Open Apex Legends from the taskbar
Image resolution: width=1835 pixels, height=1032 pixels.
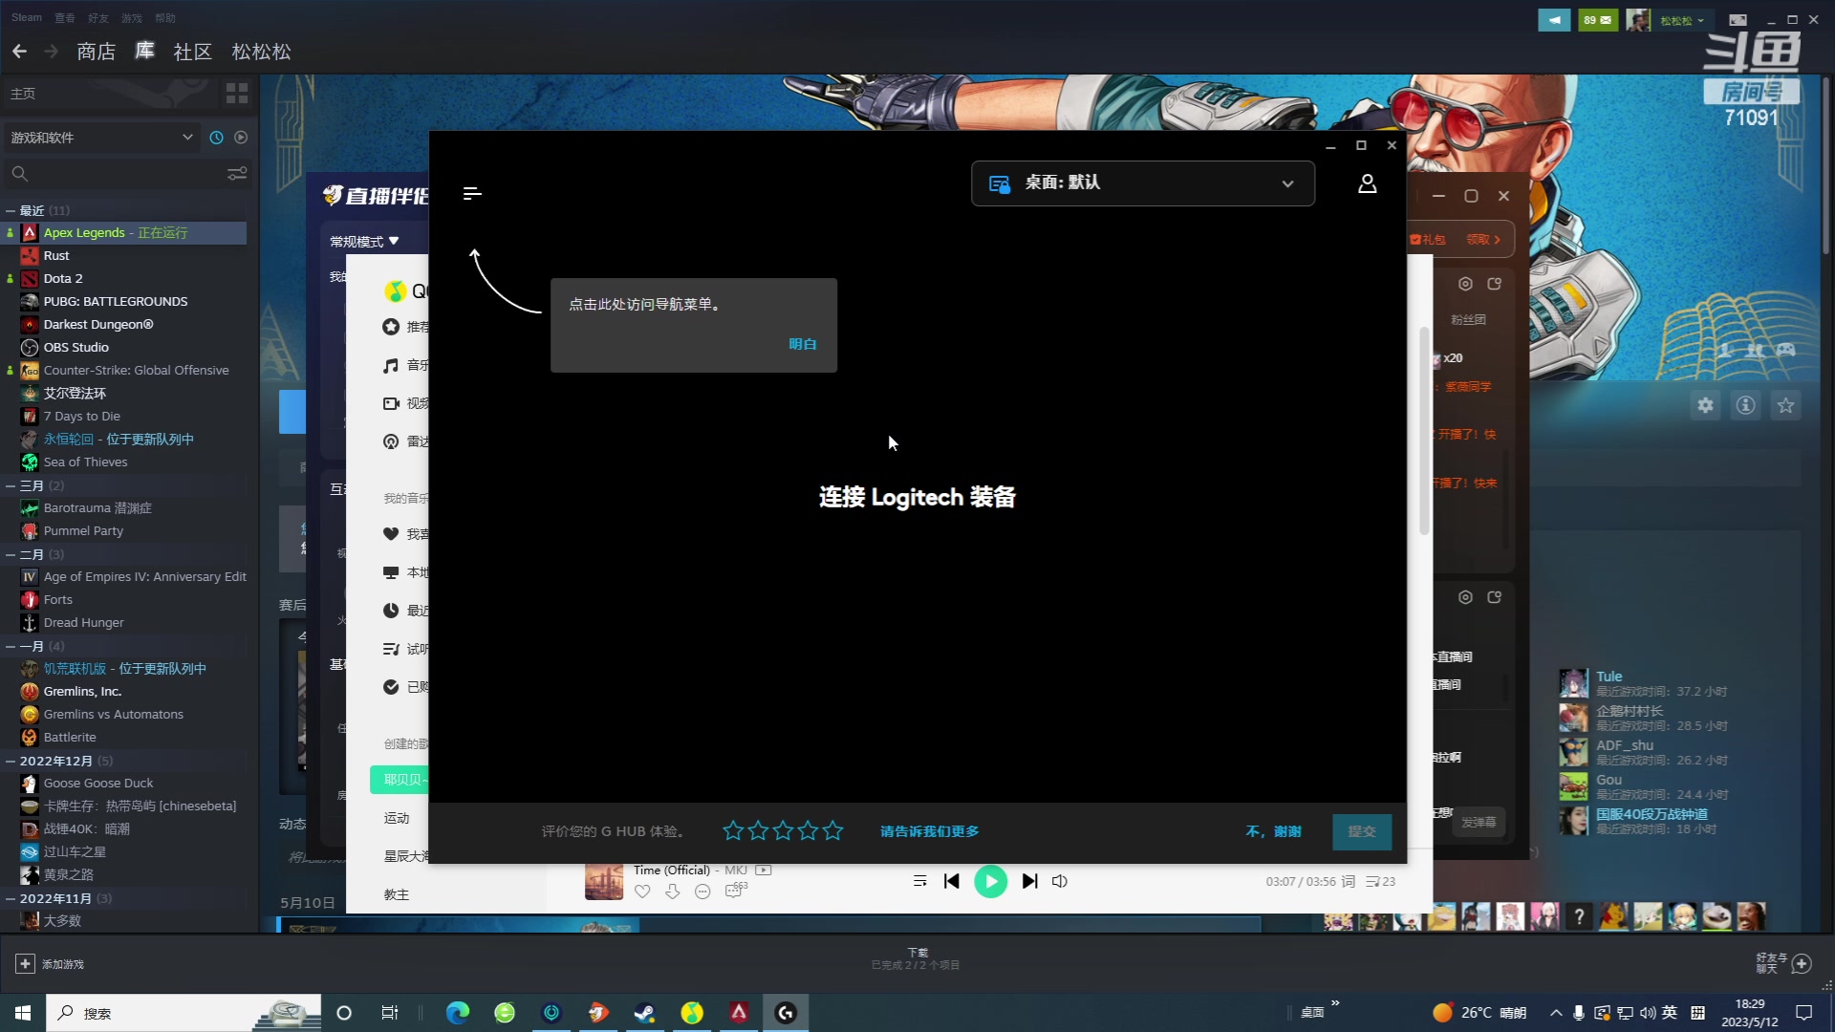click(x=739, y=1013)
